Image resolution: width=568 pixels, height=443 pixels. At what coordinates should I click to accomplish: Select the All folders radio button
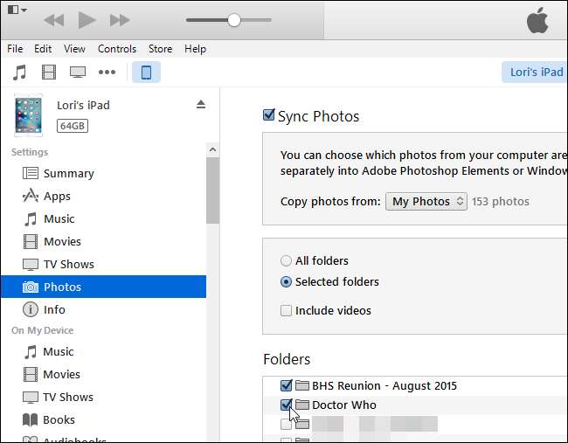click(286, 260)
